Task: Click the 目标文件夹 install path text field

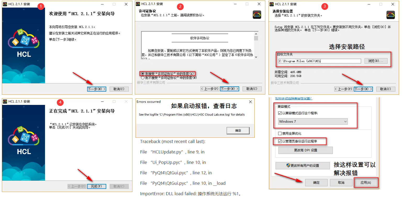Action: [x=320, y=61]
